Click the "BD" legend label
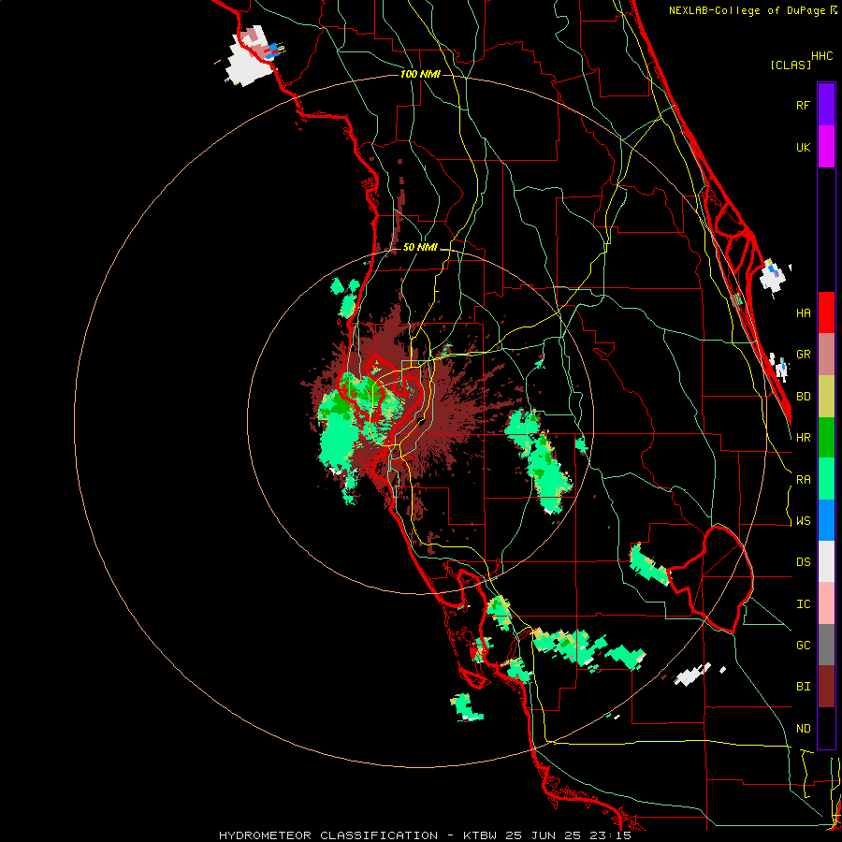 (803, 397)
